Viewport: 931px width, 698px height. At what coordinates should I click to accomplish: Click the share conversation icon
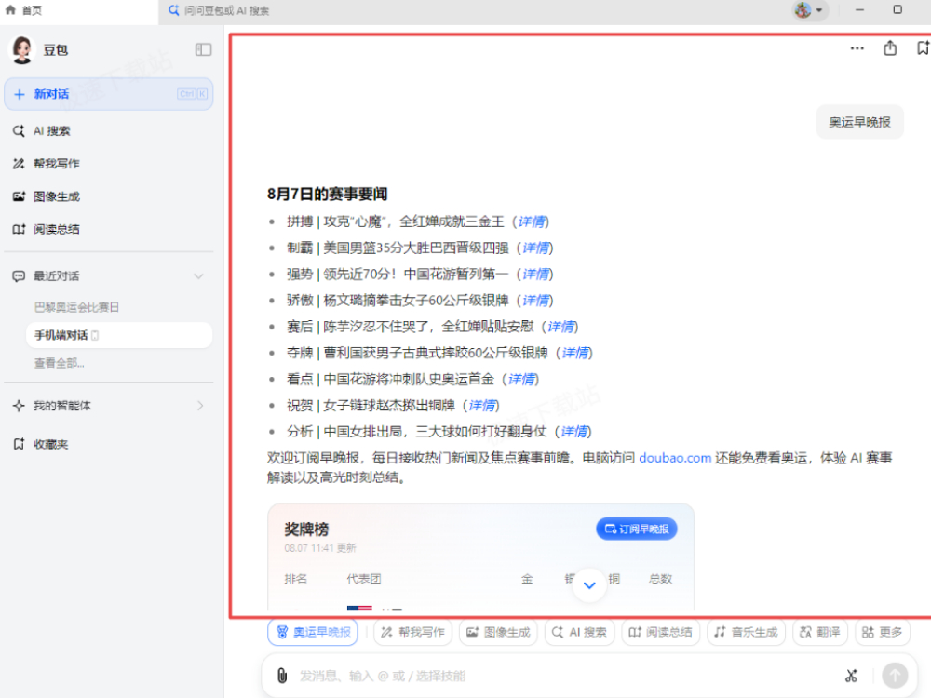890,48
